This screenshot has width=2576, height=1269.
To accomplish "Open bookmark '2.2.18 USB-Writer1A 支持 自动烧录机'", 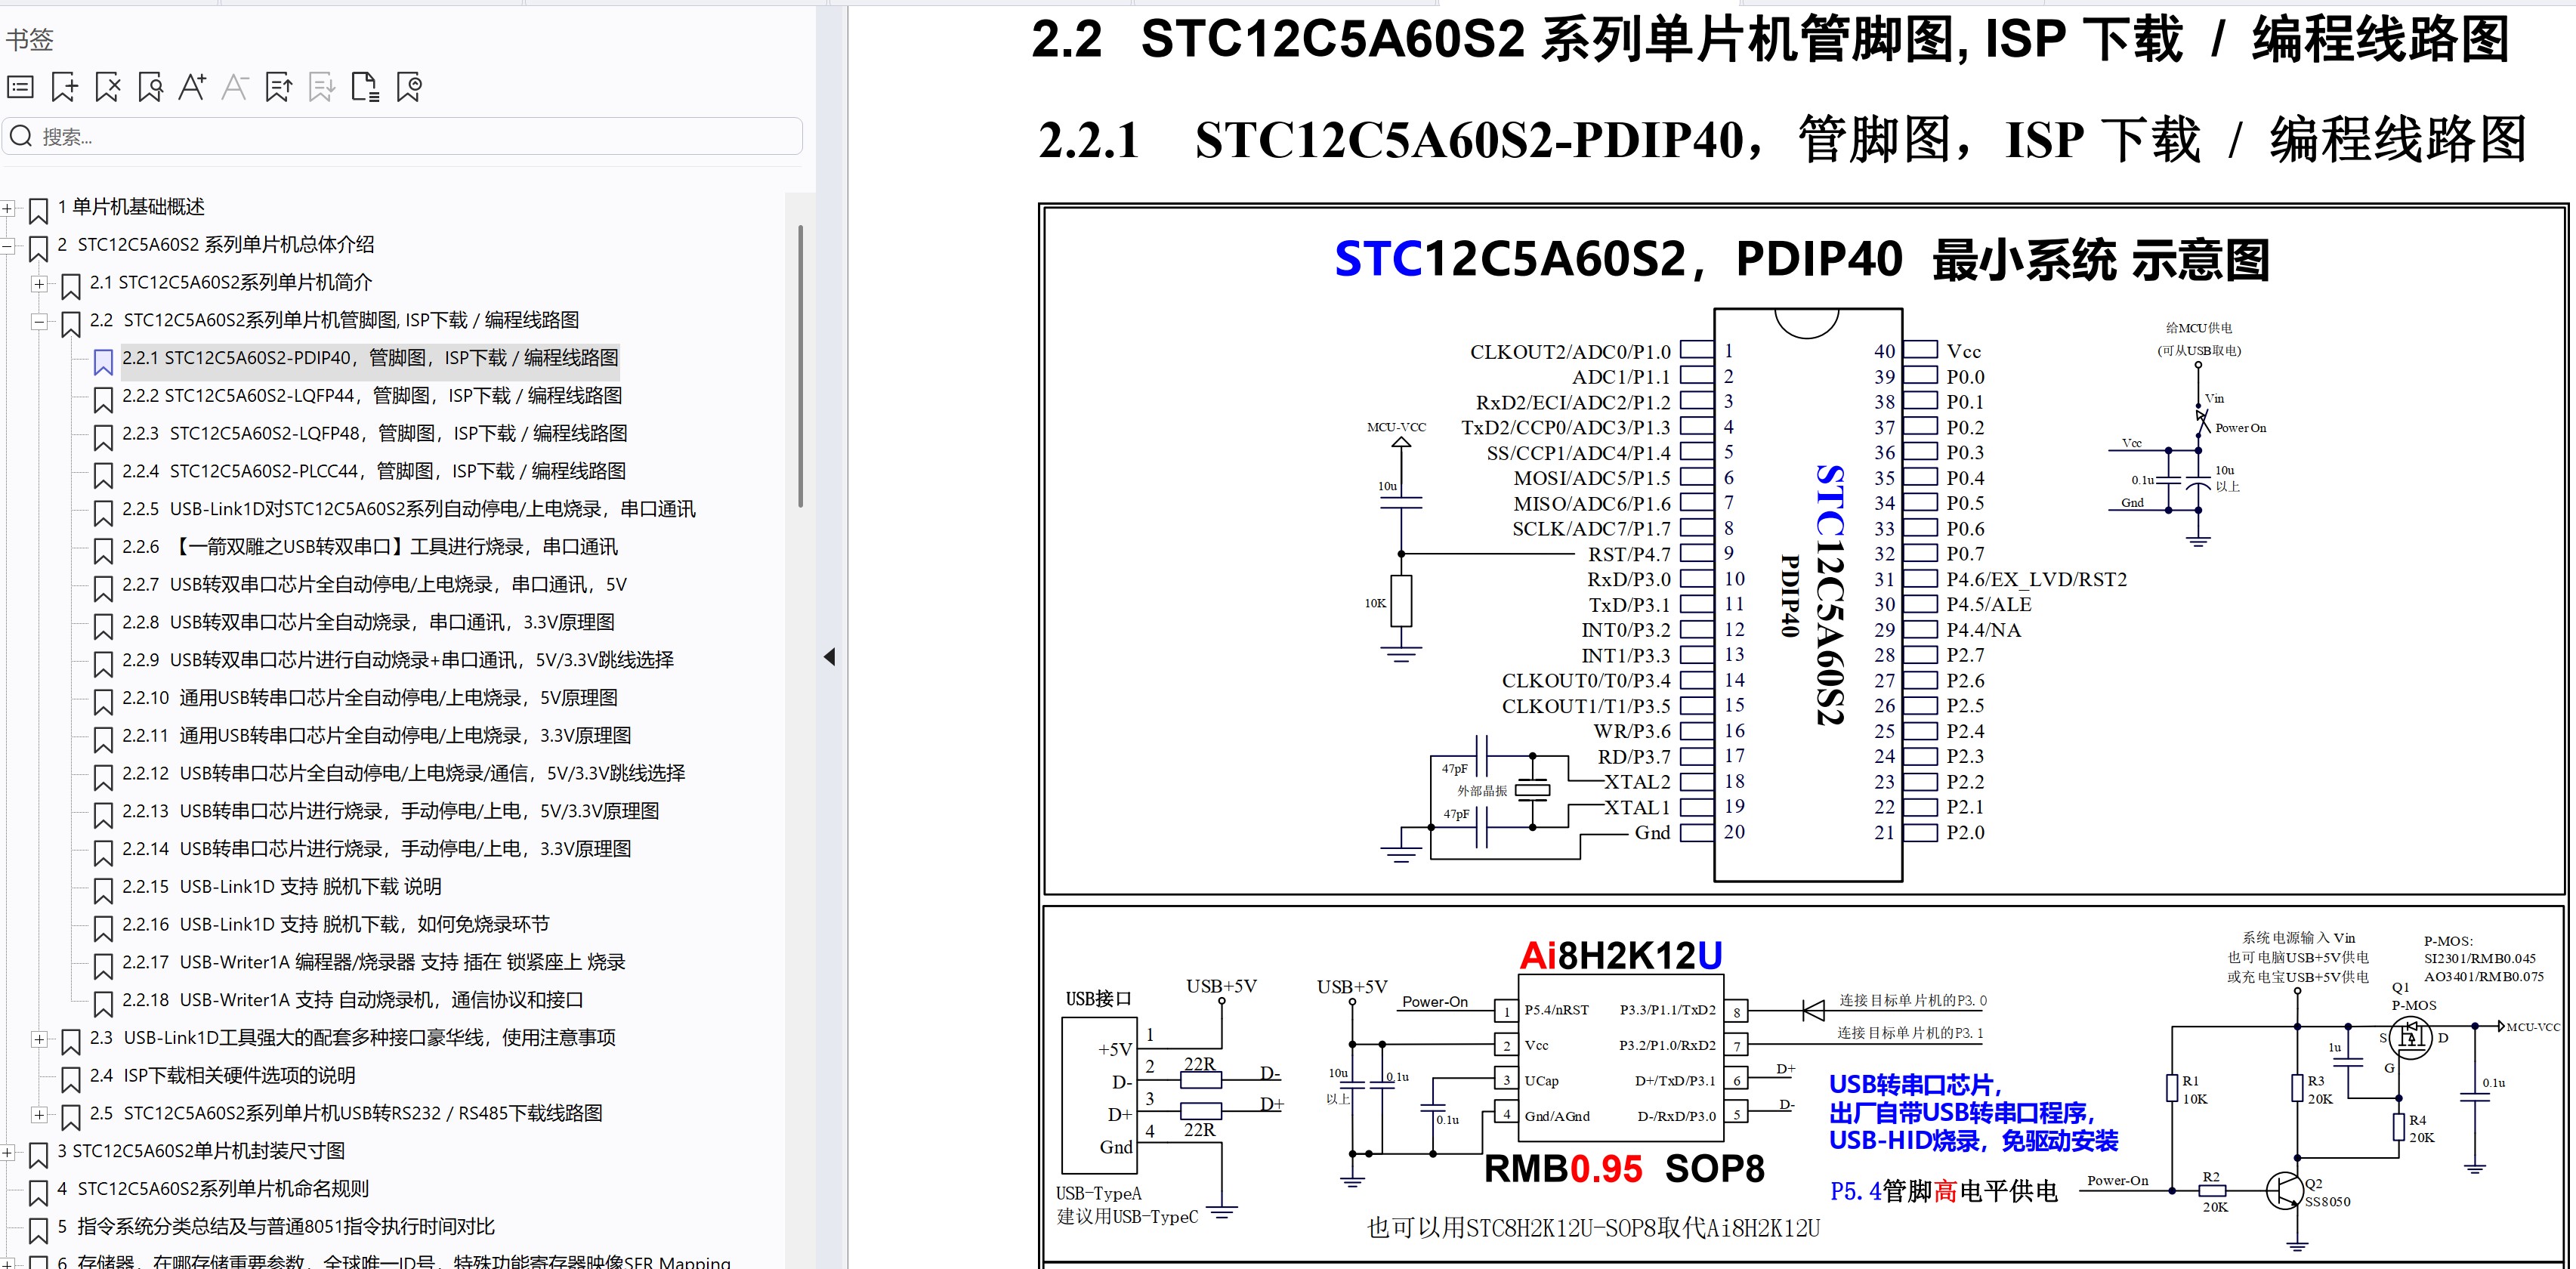I will click(353, 1001).
